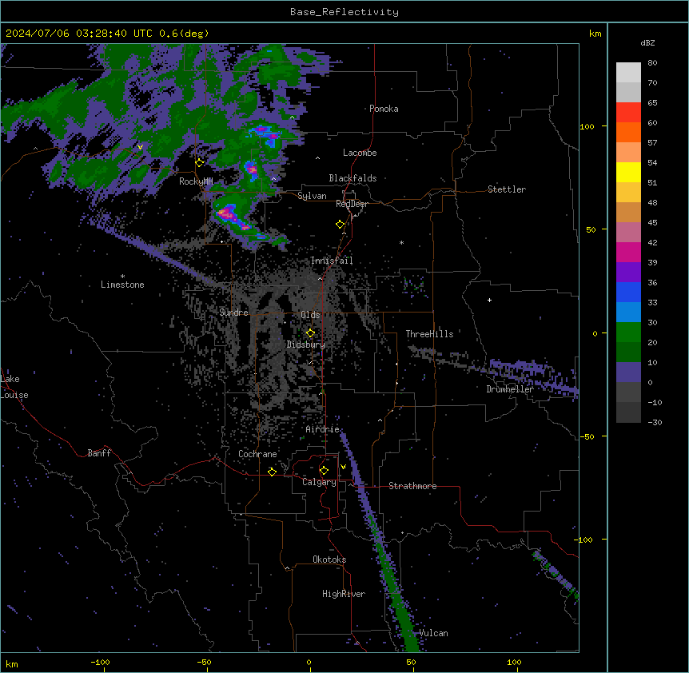Pick the mauve pink 42-45 dBZ swatch
The height and width of the screenshot is (673, 689).
click(x=628, y=232)
